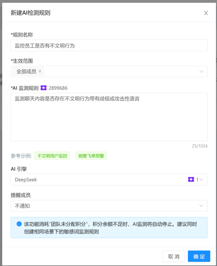
Task: Select the 不文明用户监控 example template
Action: [x=52, y=156]
